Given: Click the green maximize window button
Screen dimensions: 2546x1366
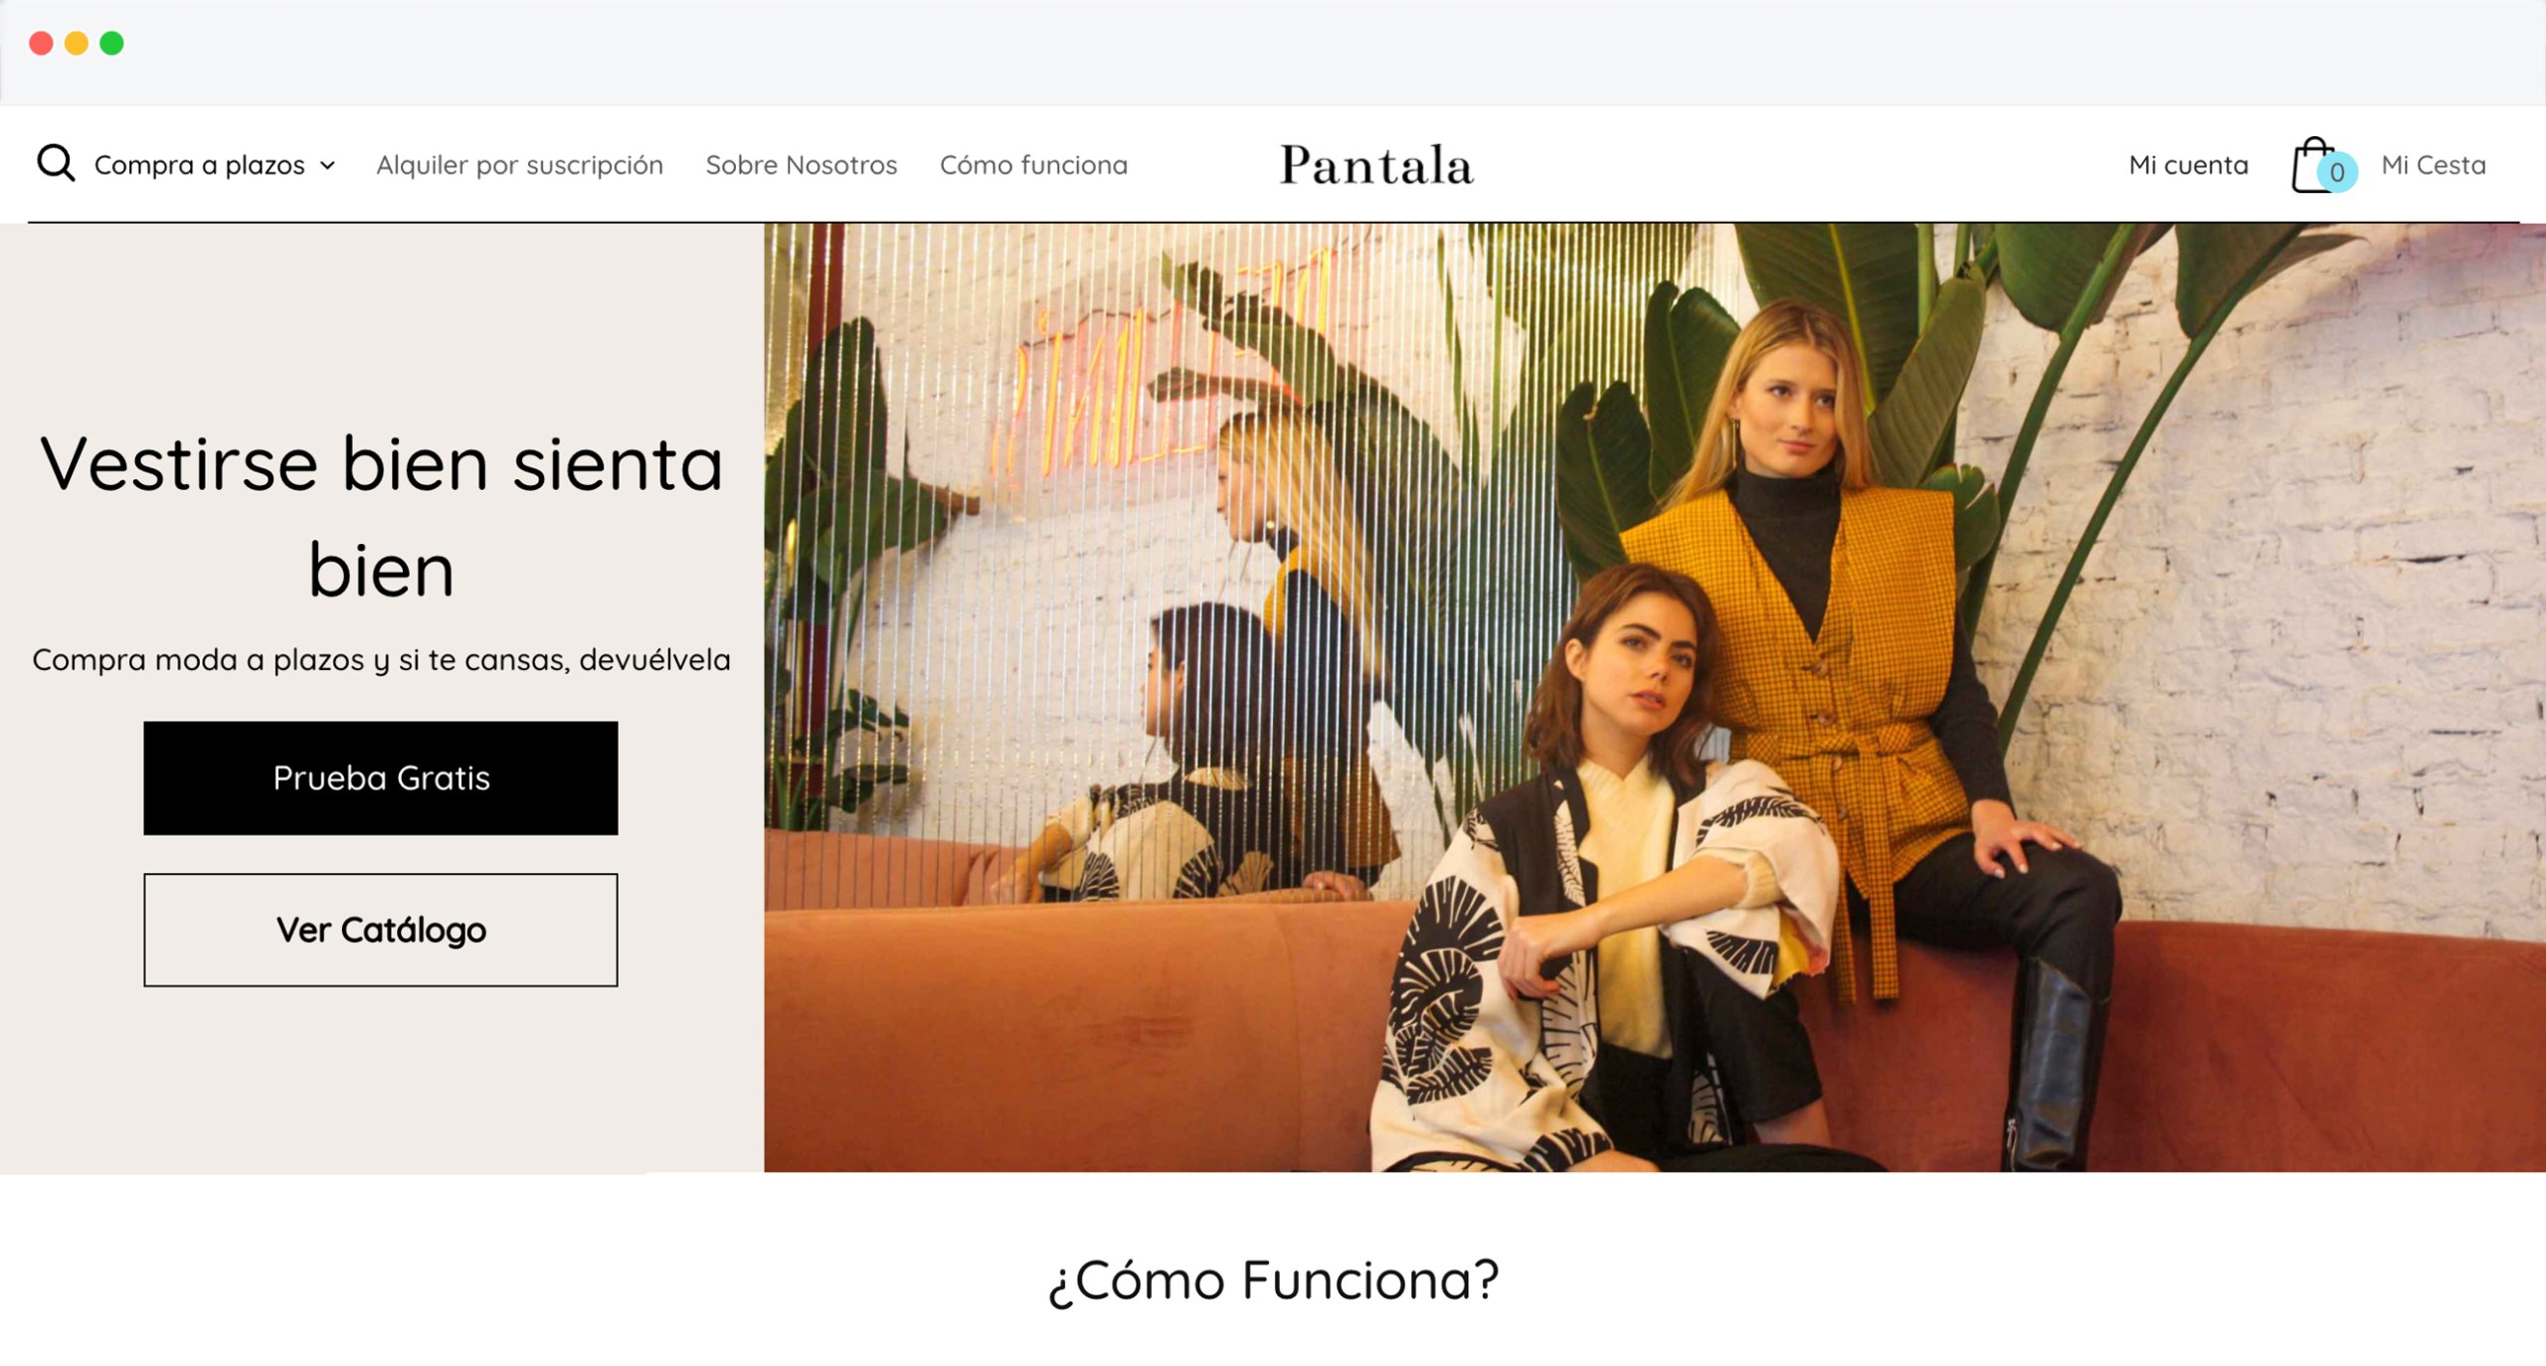Looking at the screenshot, I should click(x=112, y=43).
